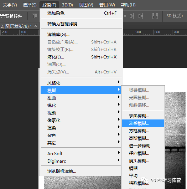Click the 3D 模式 label
Screen dimensions: 187x189
(x=175, y=16)
